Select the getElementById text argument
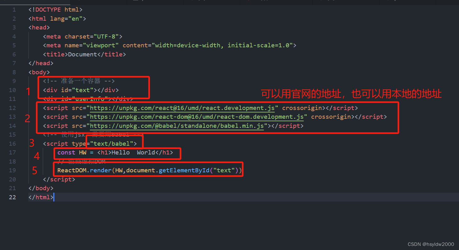The width and height of the screenshot is (459, 250). pos(224,170)
